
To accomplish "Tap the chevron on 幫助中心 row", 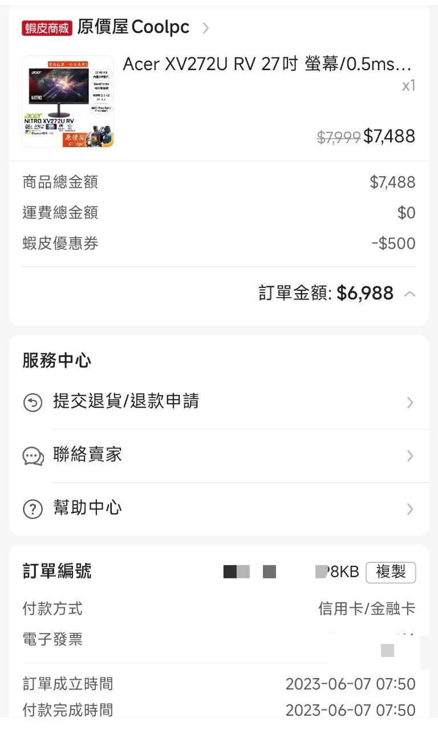I will coord(409,509).
